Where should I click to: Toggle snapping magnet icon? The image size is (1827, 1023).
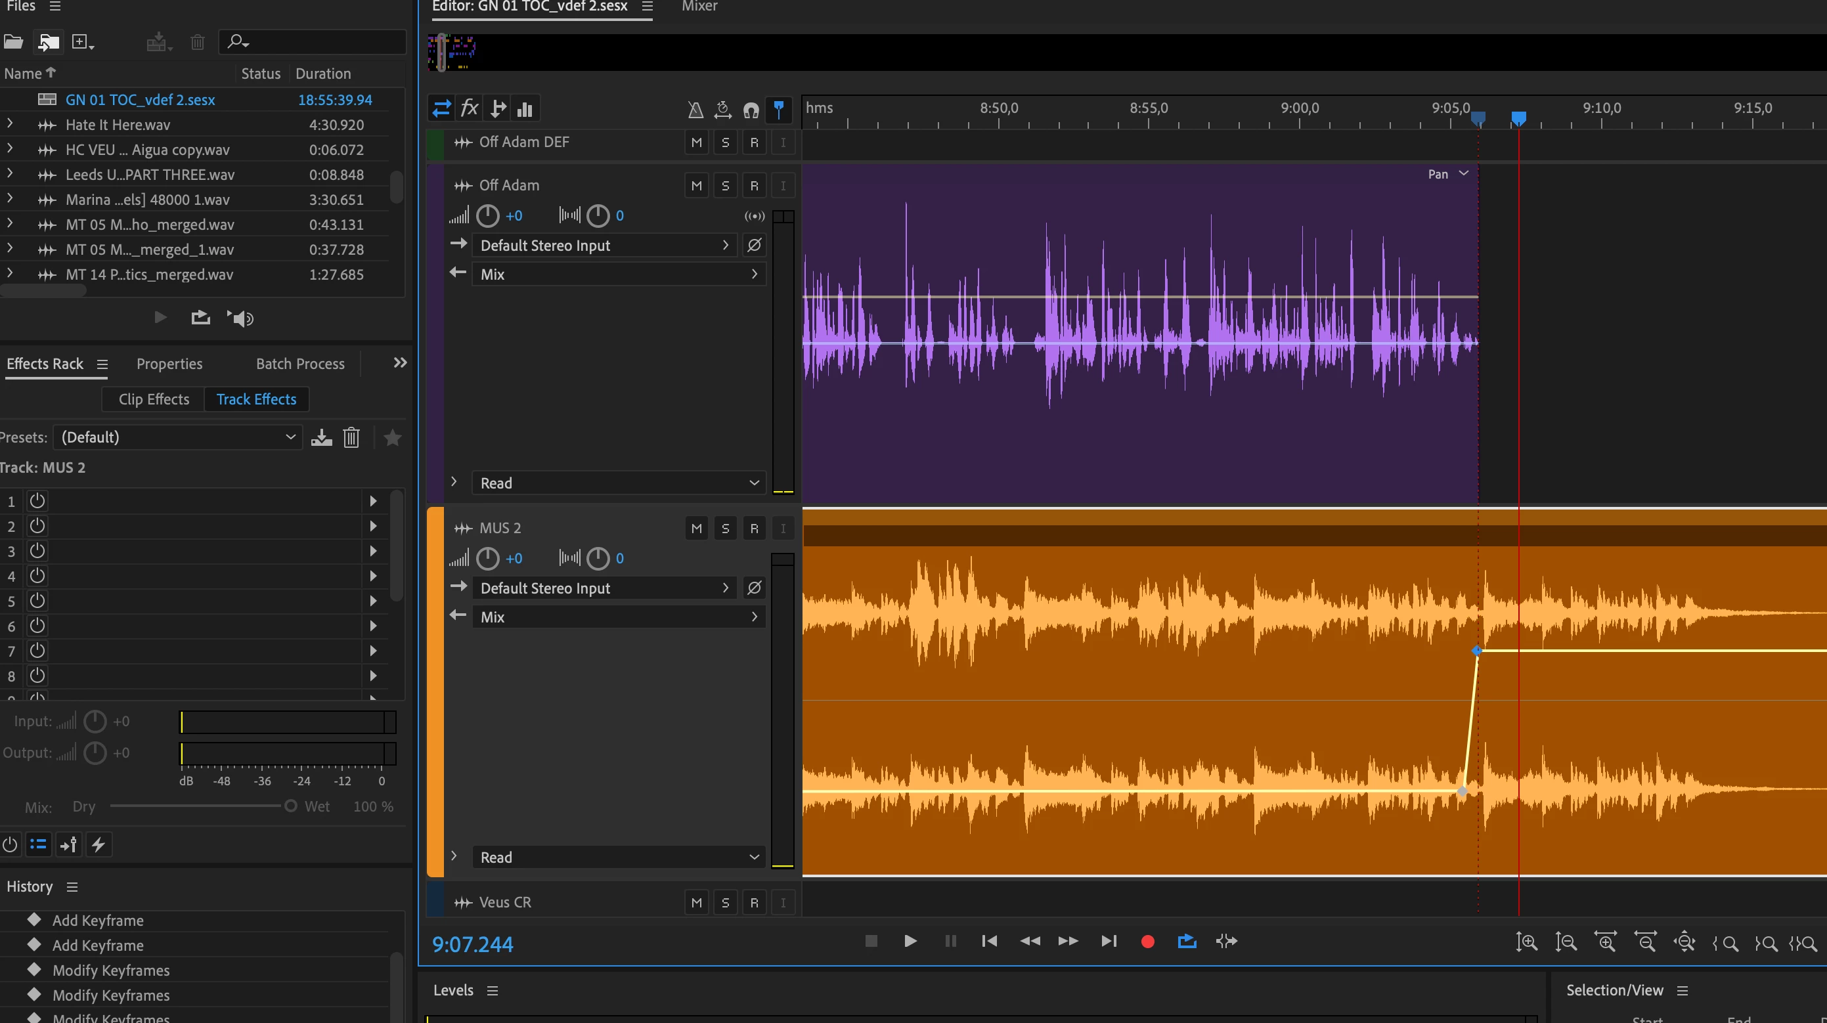[x=751, y=109]
